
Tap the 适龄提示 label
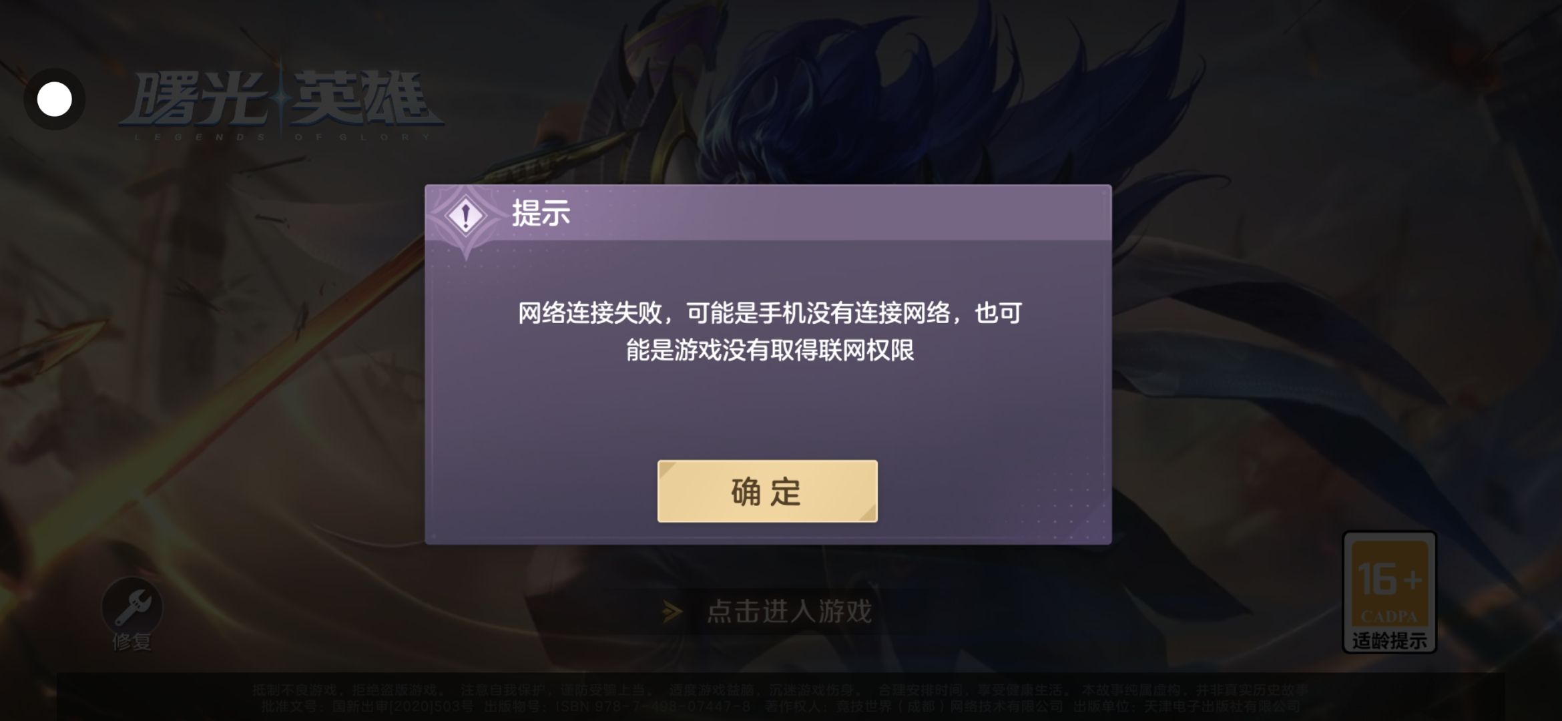[x=1389, y=640]
